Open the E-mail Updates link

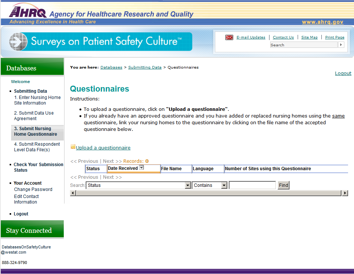[251, 37]
